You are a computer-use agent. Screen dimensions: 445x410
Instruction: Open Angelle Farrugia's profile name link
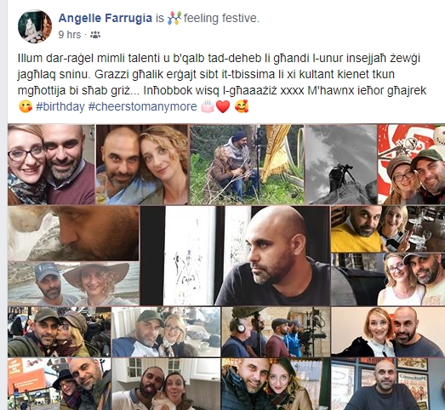tap(106, 18)
